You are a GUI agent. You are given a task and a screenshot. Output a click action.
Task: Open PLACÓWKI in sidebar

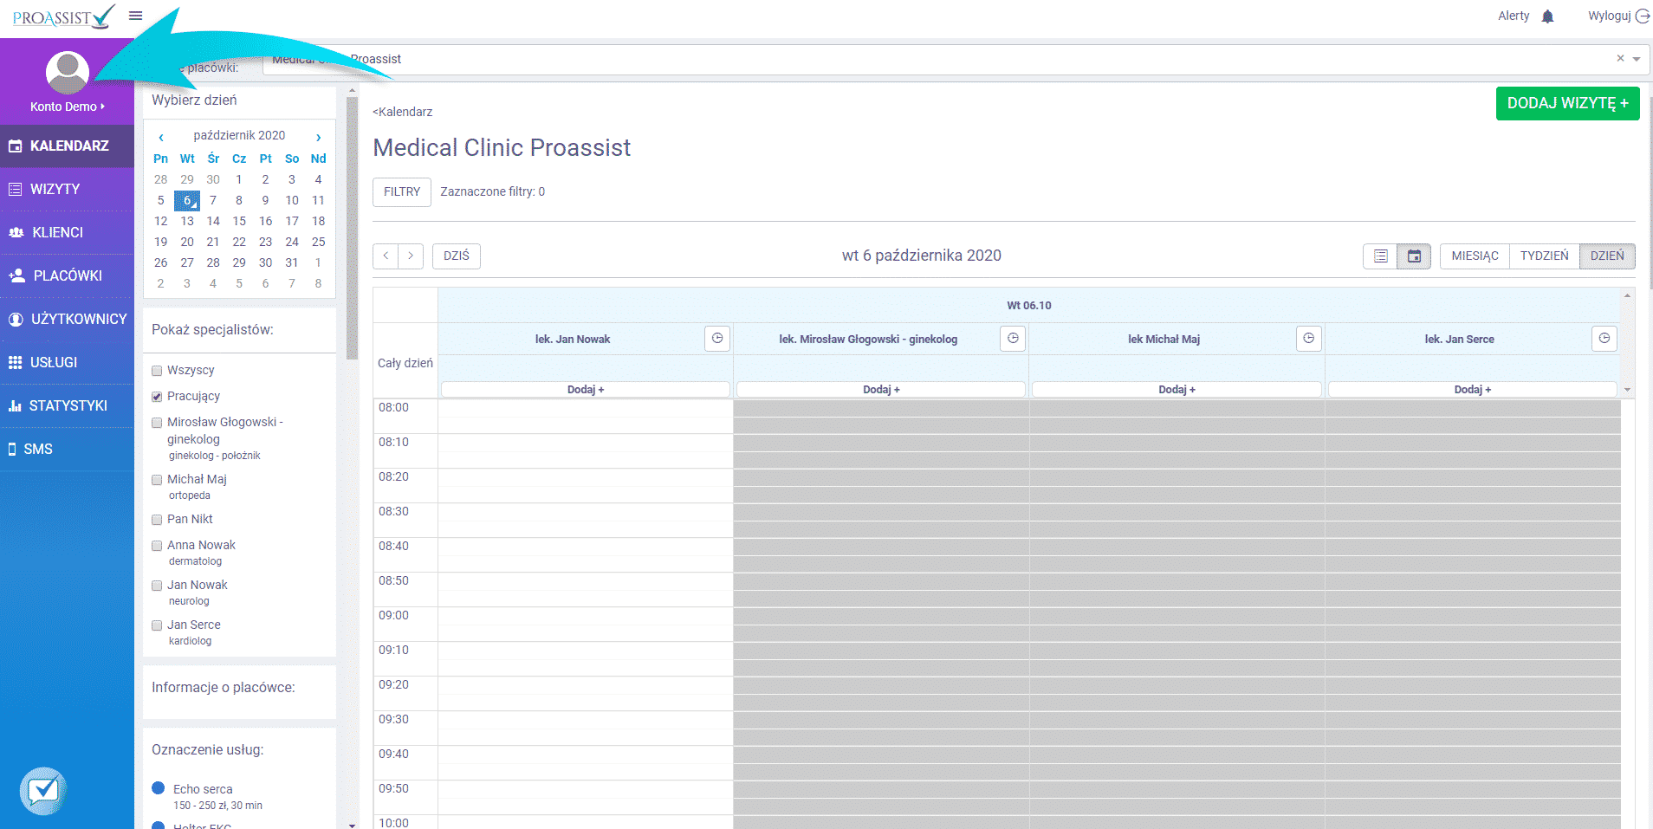(68, 275)
